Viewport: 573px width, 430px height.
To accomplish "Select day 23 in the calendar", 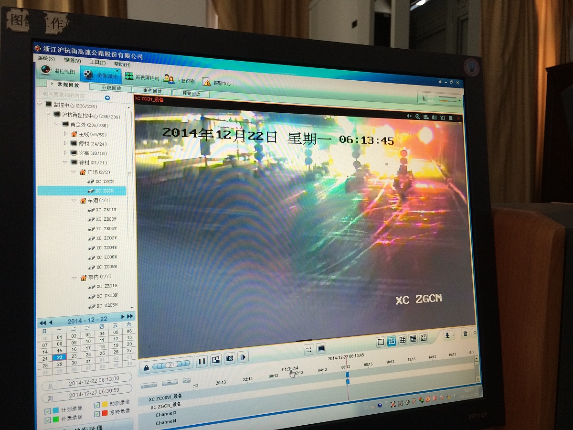I will (74, 356).
